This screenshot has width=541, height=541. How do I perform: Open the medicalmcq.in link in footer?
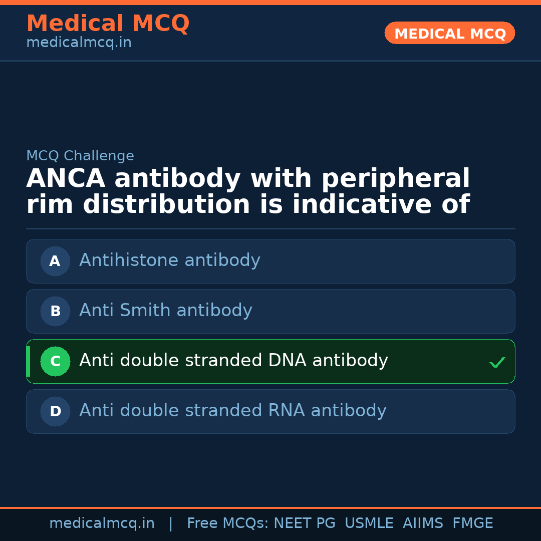tap(102, 523)
